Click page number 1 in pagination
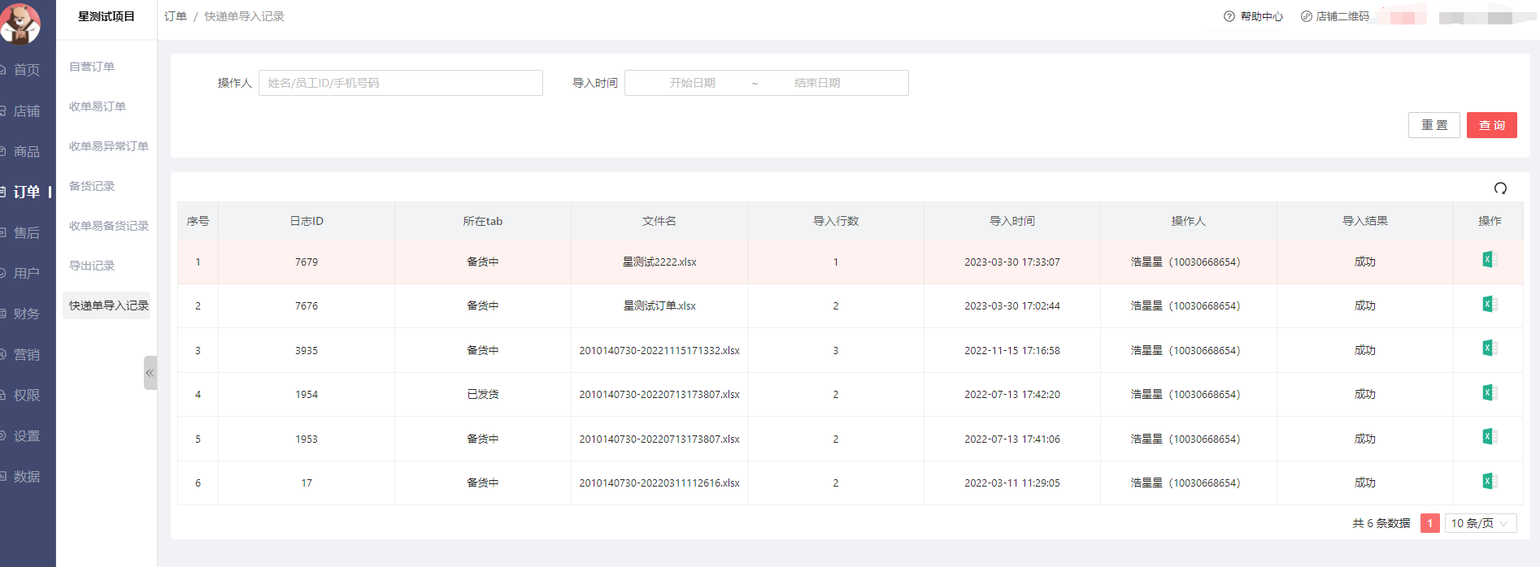 1429,523
